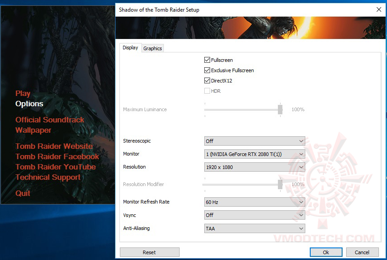Image resolution: width=387 pixels, height=260 pixels.
Task: Click the Shadow of the Tomb Raider Setup title
Action: tap(159, 10)
